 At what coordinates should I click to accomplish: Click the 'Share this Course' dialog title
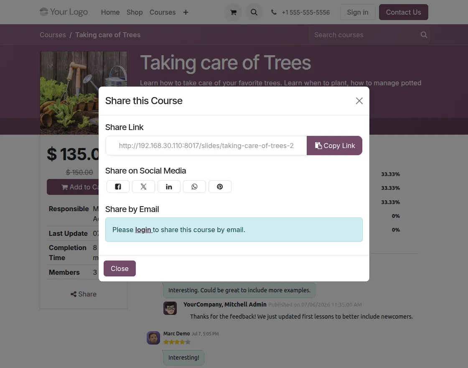click(x=144, y=101)
